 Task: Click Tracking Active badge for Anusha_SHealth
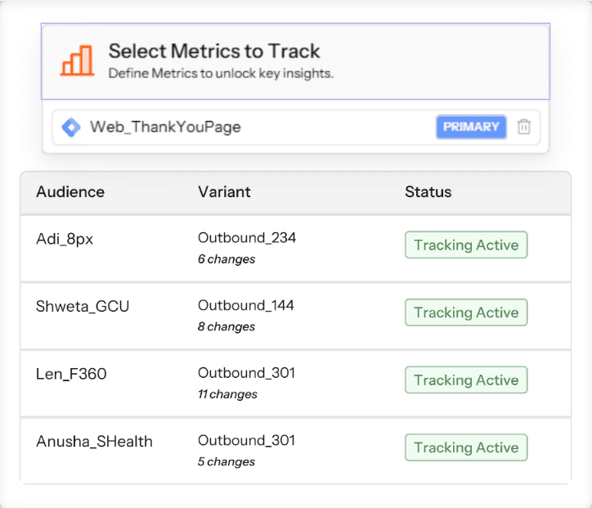pyautogui.click(x=466, y=447)
